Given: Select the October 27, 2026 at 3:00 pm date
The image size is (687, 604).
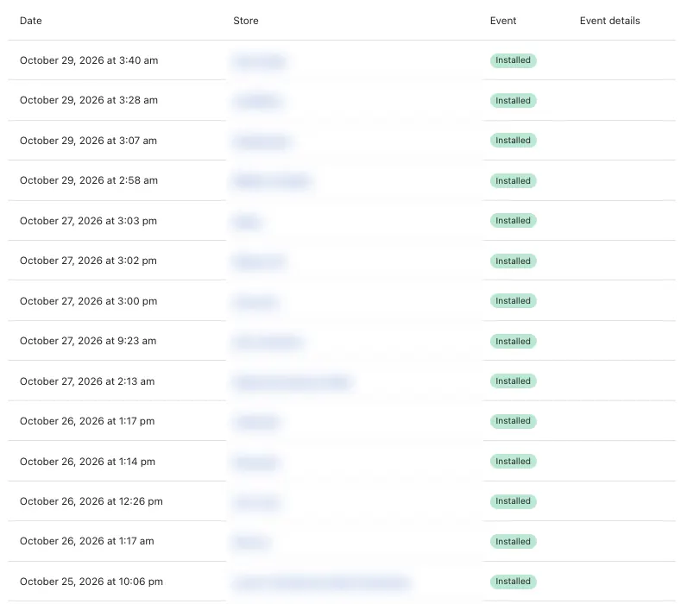Looking at the screenshot, I should (89, 301).
